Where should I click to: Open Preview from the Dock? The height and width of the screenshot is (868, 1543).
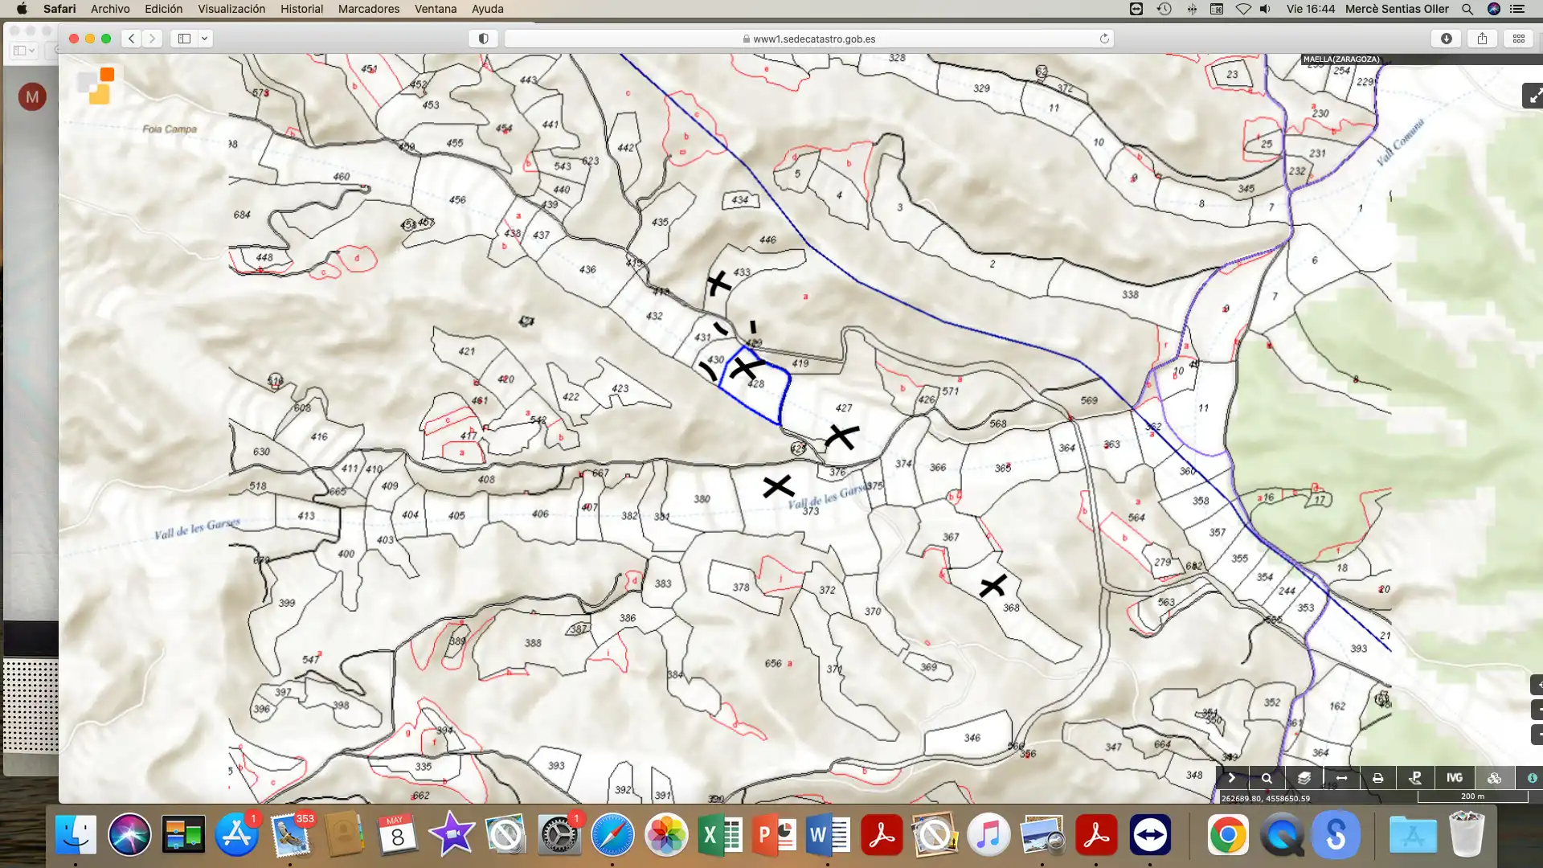click(1042, 835)
